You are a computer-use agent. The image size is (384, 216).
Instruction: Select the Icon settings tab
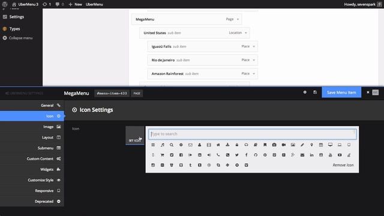coord(32,116)
